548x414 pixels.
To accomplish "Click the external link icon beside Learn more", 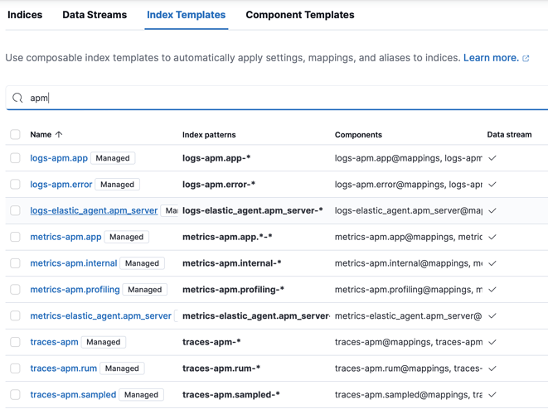I will click(526, 59).
